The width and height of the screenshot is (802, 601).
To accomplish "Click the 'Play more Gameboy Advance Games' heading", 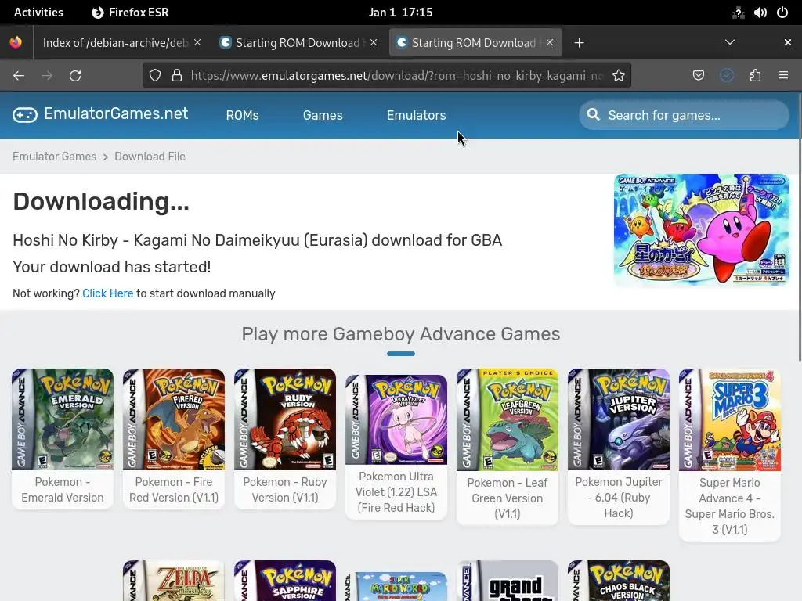I will point(401,333).
